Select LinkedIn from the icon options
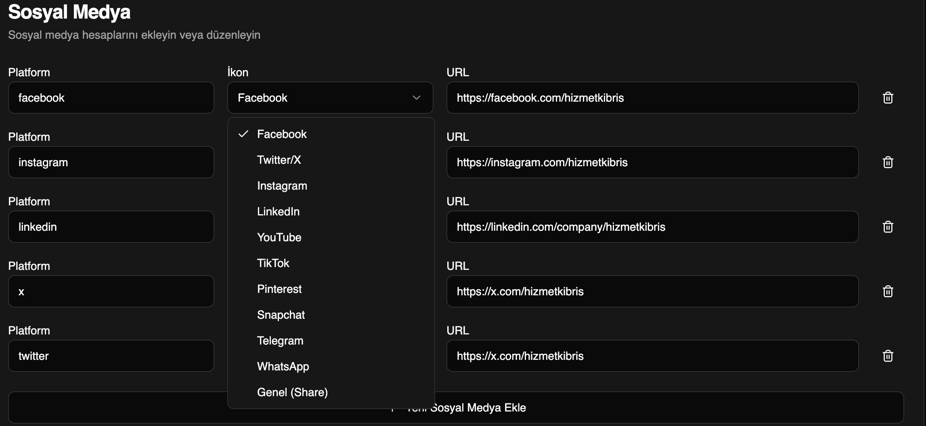This screenshot has height=426, width=926. pyautogui.click(x=331, y=211)
